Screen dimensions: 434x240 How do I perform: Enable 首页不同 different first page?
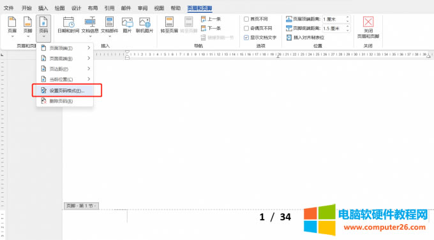click(x=246, y=19)
